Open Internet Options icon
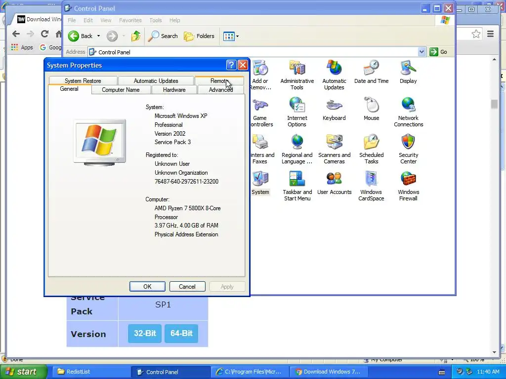506x379 pixels. coord(297,112)
